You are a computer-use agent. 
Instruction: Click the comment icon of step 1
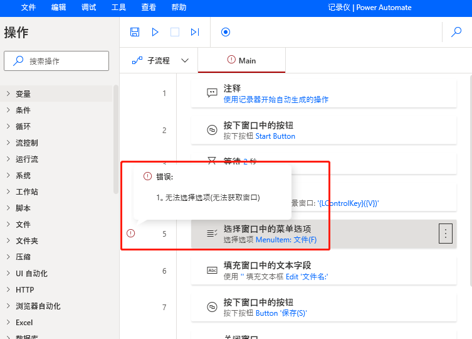tap(212, 93)
